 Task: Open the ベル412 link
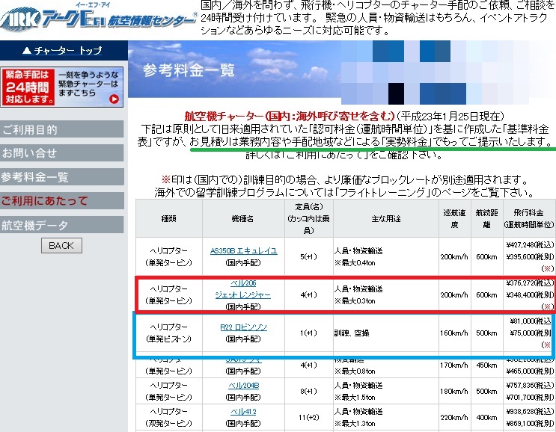[x=243, y=412]
